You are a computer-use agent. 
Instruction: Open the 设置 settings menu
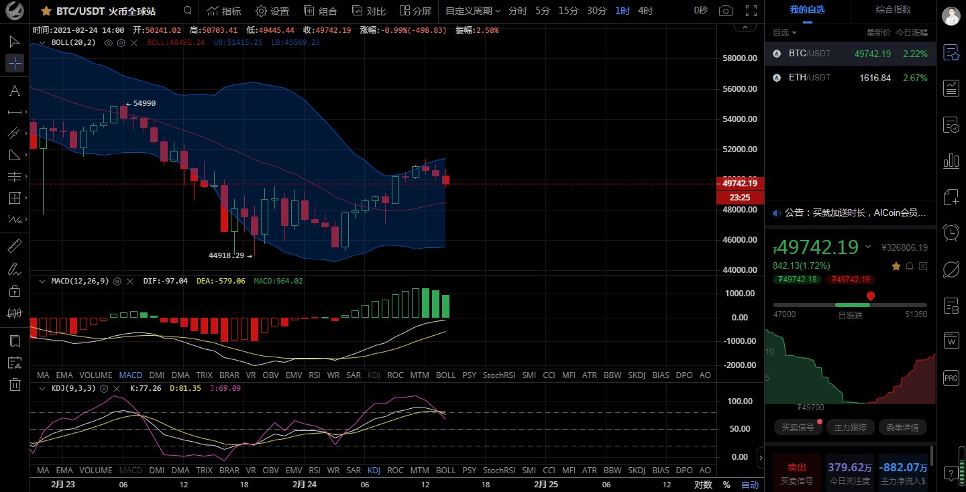pos(272,11)
